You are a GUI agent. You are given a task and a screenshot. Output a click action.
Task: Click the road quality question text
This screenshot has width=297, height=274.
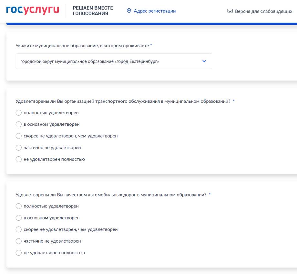coord(111,195)
